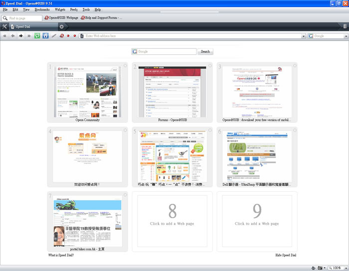Open the Bookmarks menu

(42, 9)
